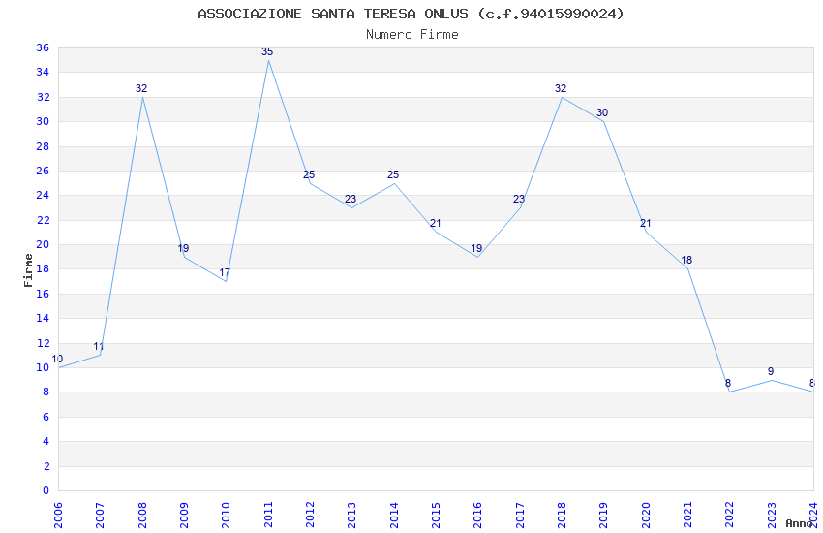The width and height of the screenshot is (823, 533).
Task: Select the year 2015 on x-axis
Action: (436, 515)
